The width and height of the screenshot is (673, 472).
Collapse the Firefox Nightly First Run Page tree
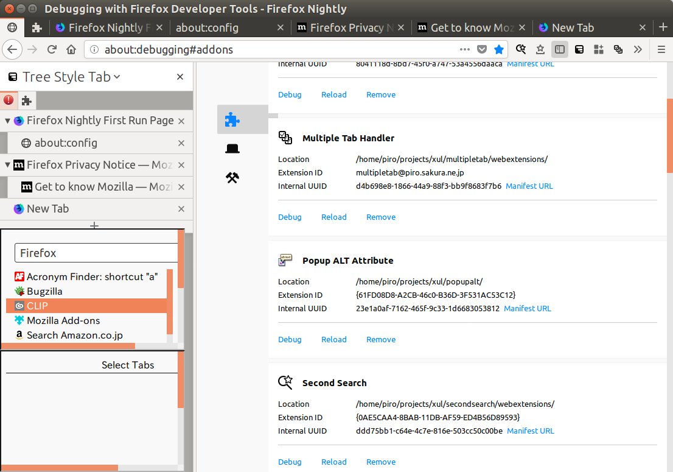pos(7,121)
